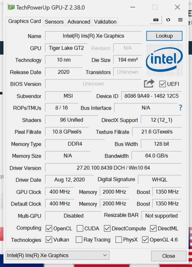Click the refresh icon

[x=168, y=20]
